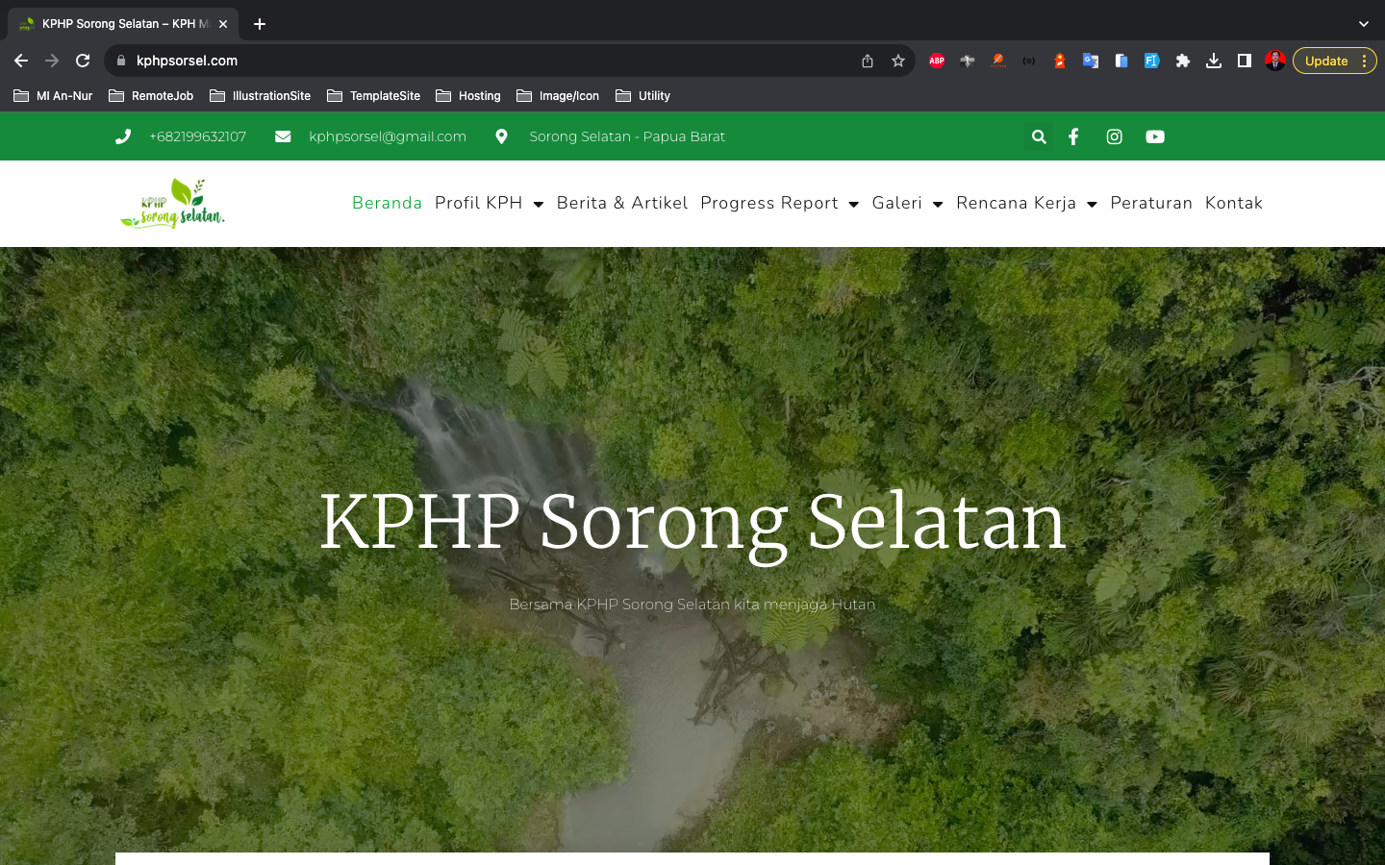The image size is (1385, 865).
Task: Click the website search magnifier icon
Action: (x=1039, y=136)
